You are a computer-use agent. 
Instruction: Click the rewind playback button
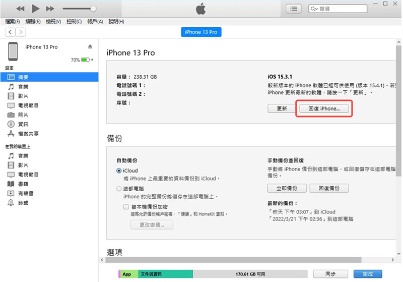click(20, 9)
